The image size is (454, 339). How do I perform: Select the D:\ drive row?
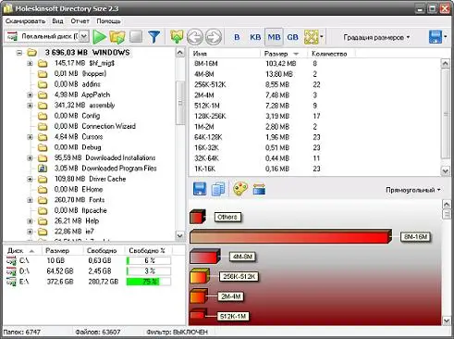point(90,271)
